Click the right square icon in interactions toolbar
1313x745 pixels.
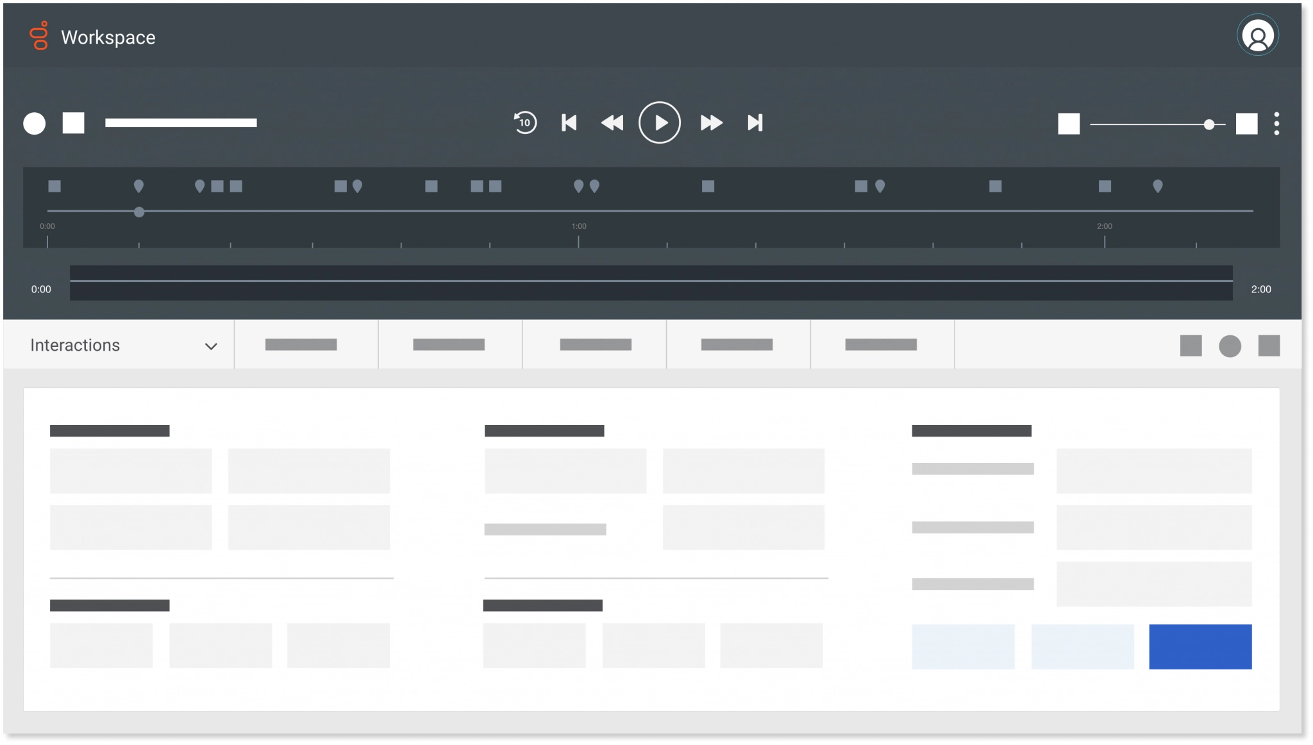1268,346
